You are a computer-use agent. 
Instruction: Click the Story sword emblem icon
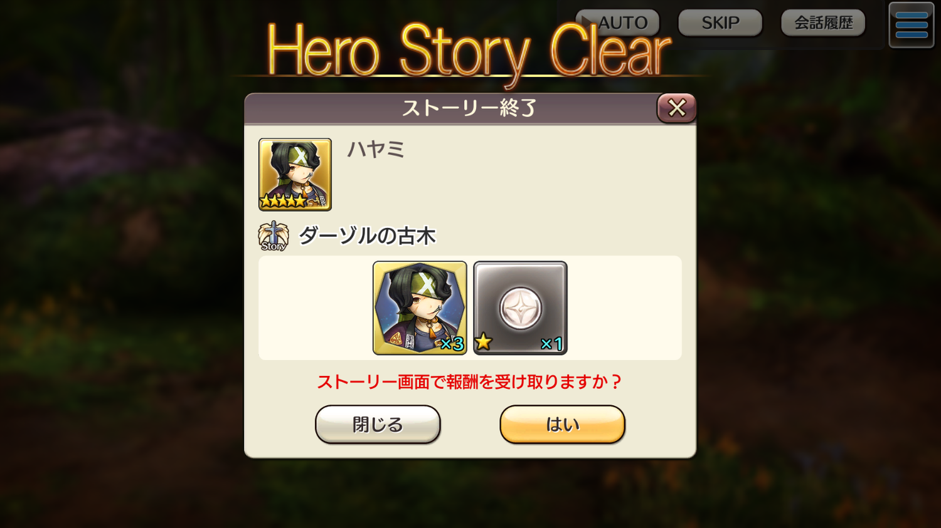tap(274, 236)
